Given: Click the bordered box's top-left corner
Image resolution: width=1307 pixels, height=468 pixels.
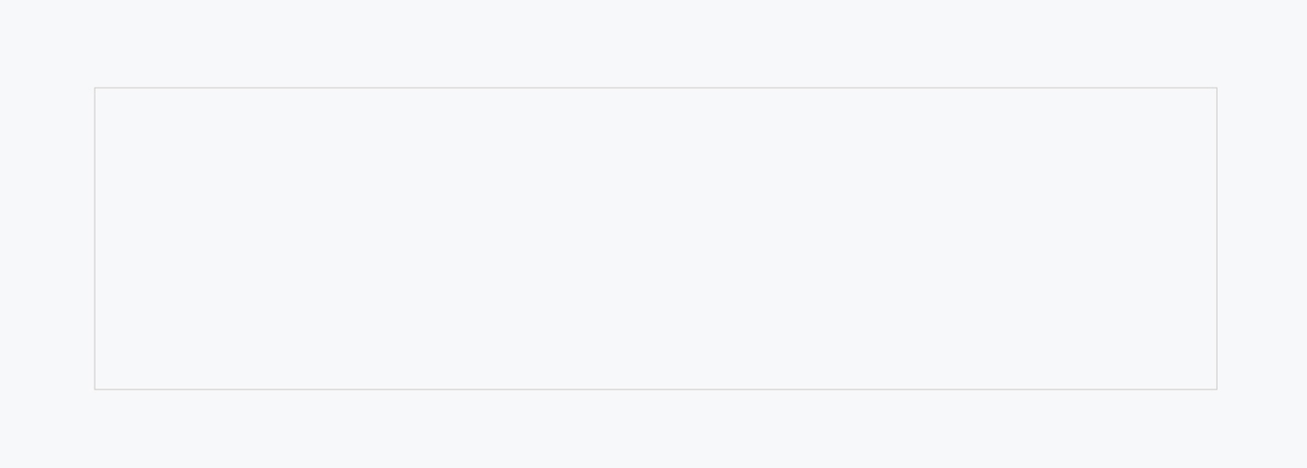Looking at the screenshot, I should click(x=95, y=88).
